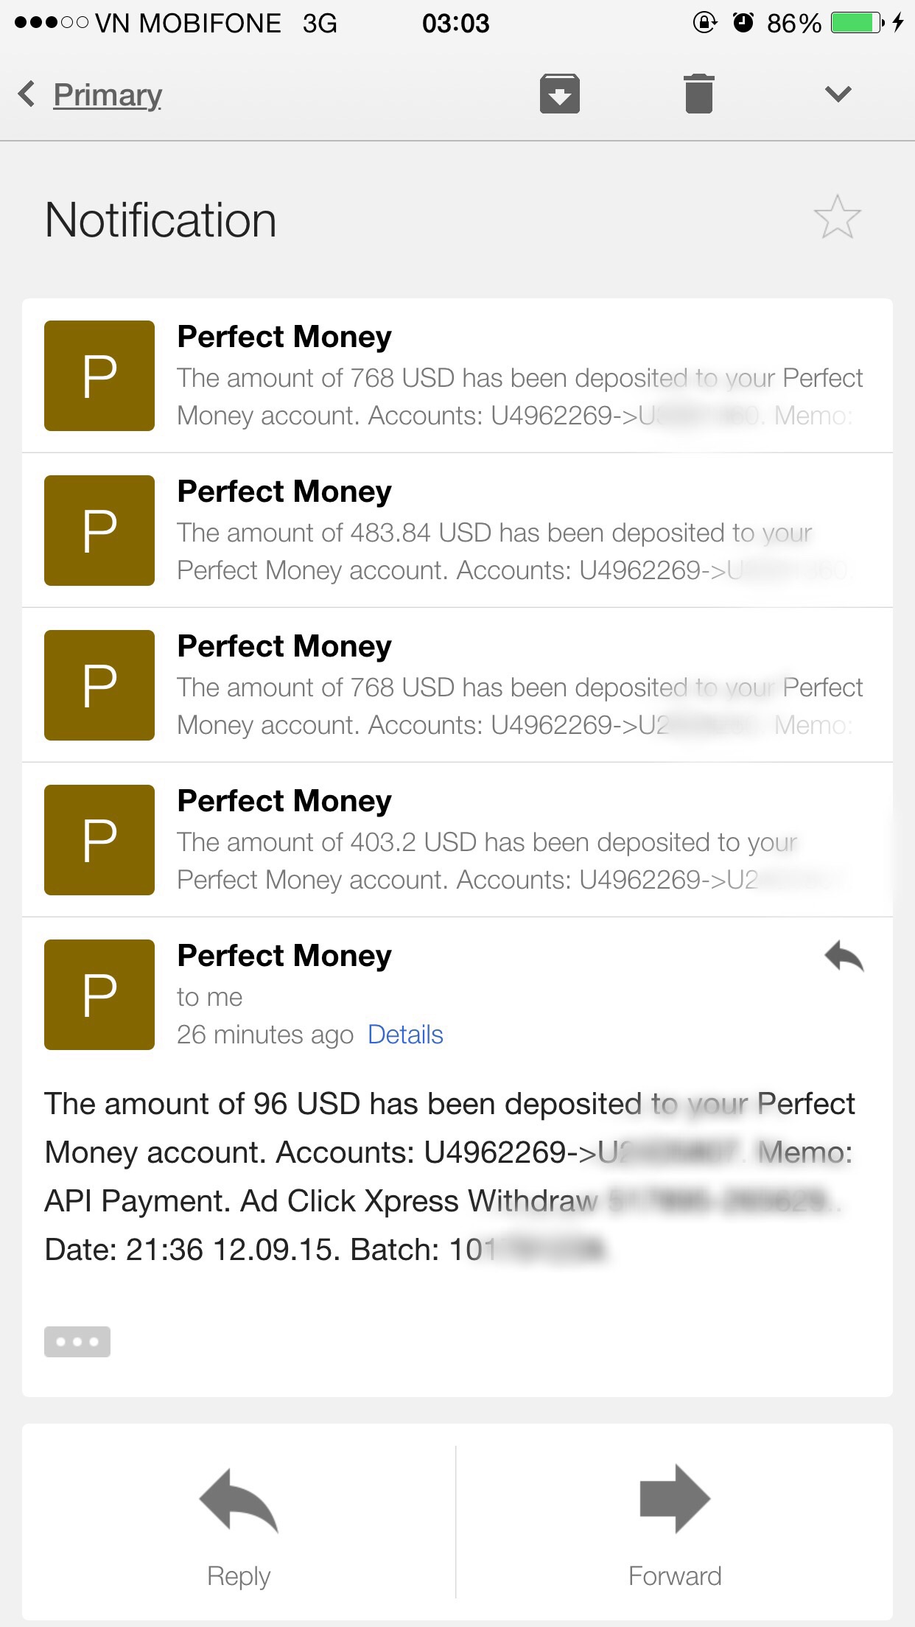Tap the avatar on the 96 USD message

tap(99, 995)
